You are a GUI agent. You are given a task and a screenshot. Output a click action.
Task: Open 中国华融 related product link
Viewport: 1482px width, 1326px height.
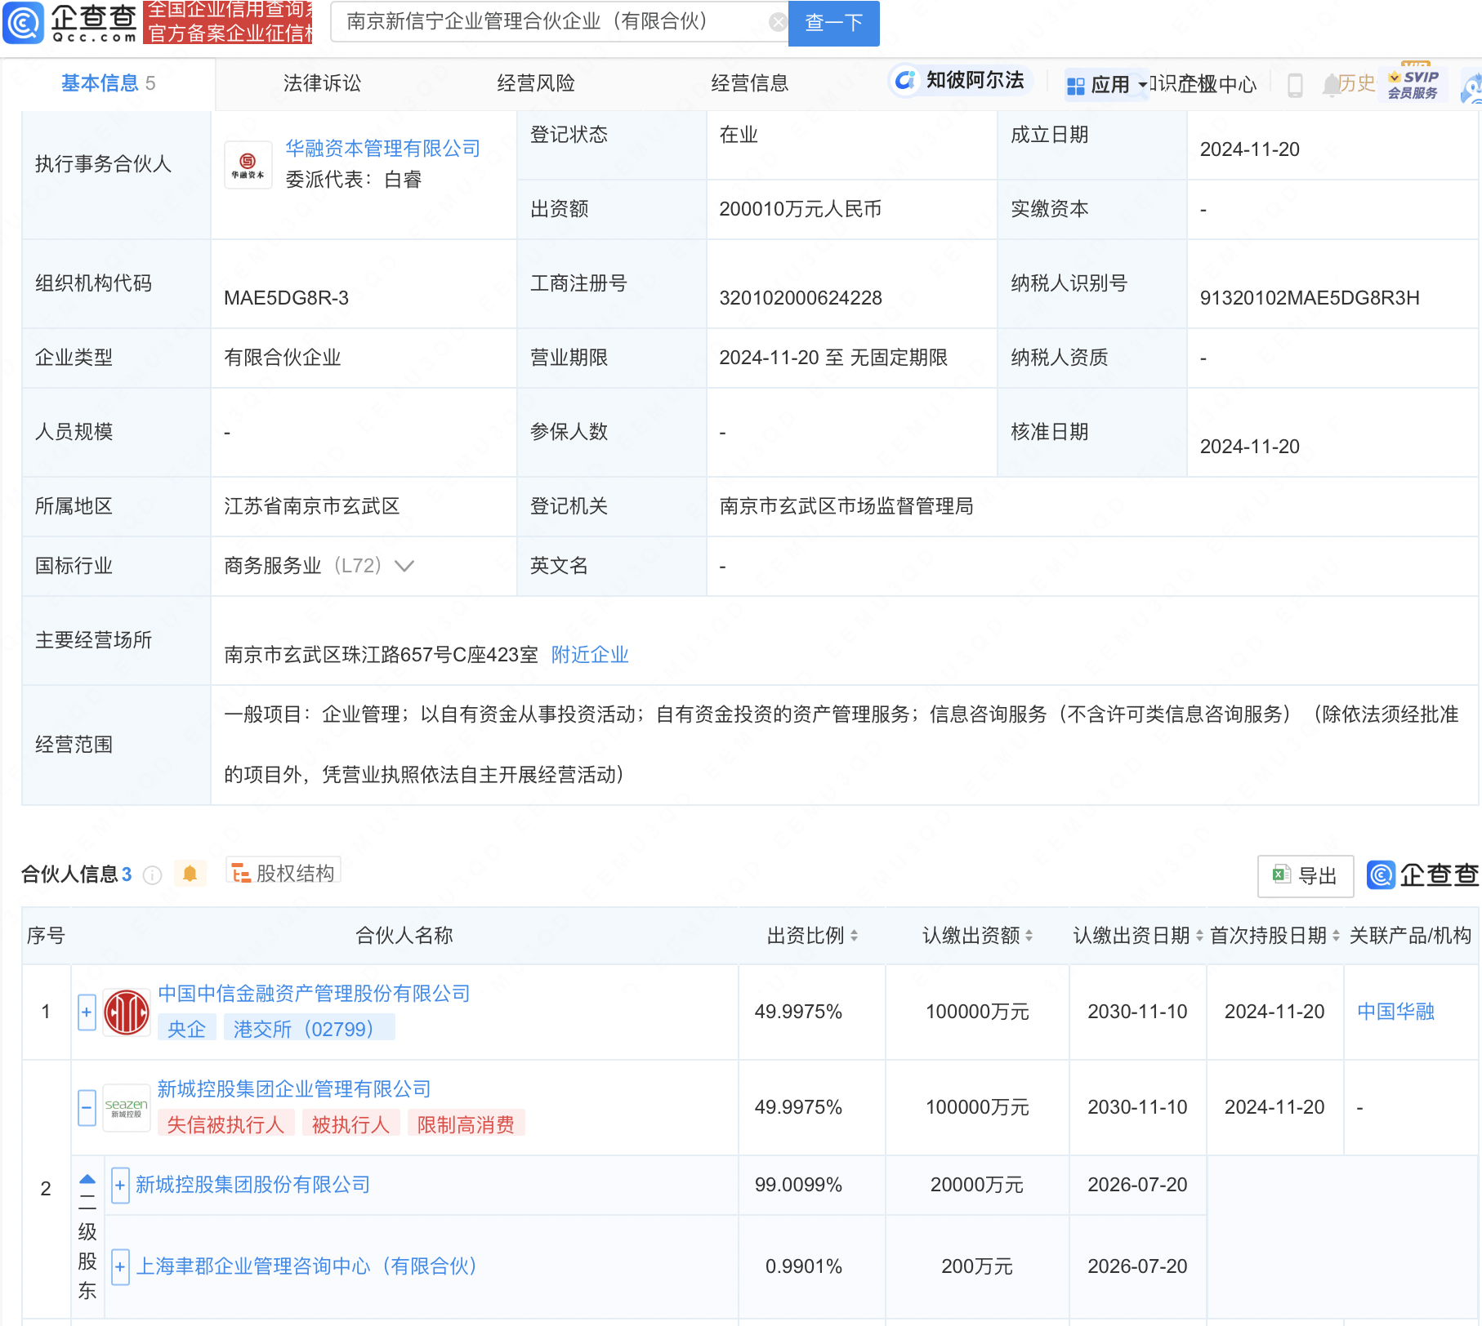pyautogui.click(x=1396, y=1012)
